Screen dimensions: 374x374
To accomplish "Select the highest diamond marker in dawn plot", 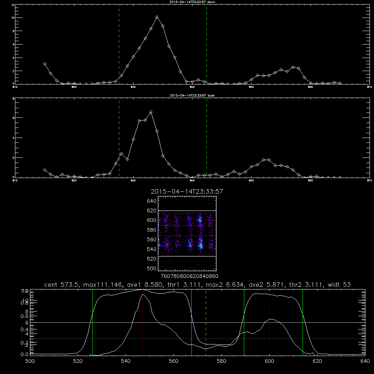I will click(x=157, y=17).
